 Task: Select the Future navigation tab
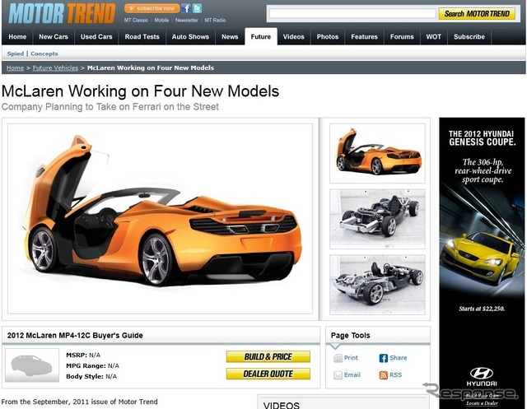pos(261,36)
